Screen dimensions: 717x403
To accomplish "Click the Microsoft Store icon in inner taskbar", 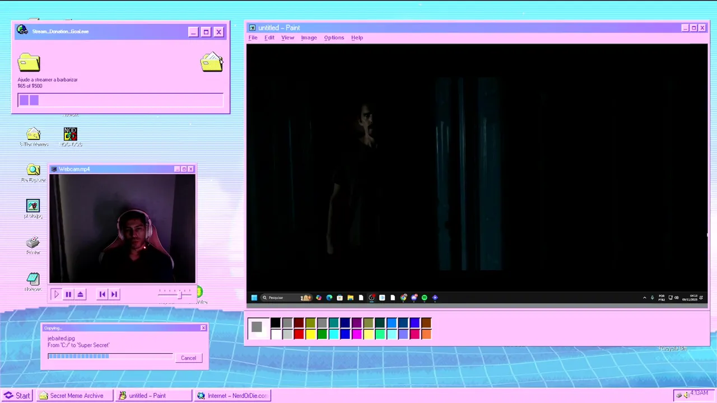I will click(339, 298).
